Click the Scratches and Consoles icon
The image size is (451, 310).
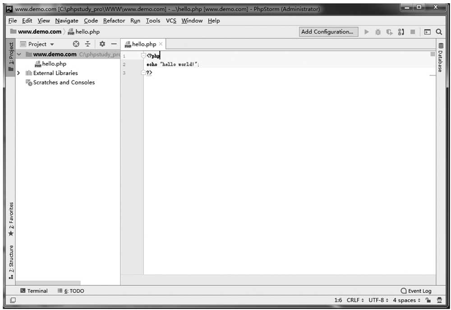29,83
